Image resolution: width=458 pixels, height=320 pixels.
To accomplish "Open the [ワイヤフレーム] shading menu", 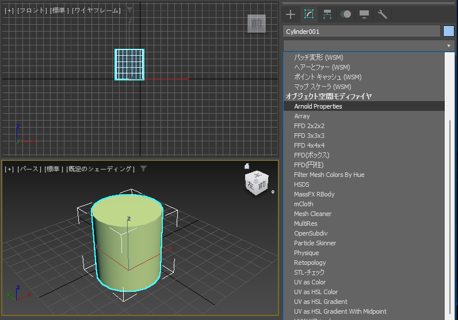I will coord(96,10).
